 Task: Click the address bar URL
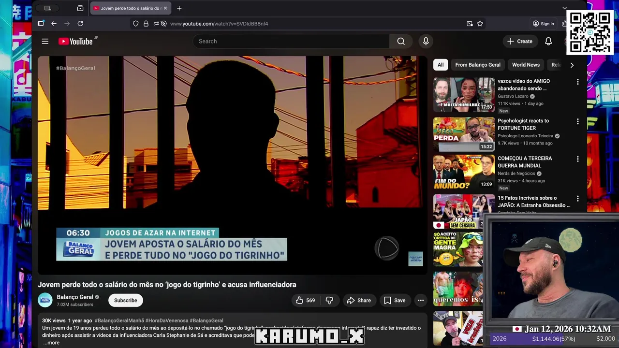(219, 24)
